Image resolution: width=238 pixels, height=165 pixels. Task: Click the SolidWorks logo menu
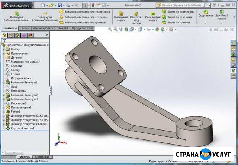click(16, 6)
